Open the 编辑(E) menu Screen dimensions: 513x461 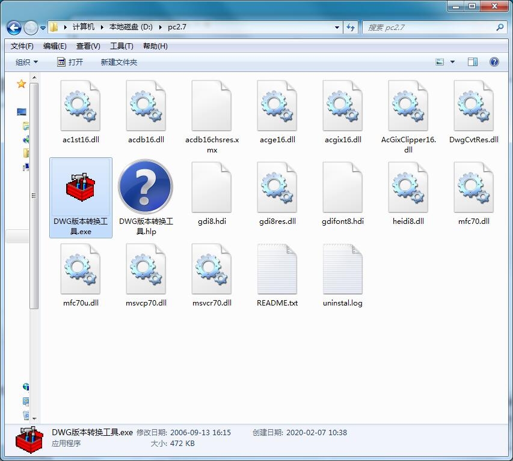(55, 46)
